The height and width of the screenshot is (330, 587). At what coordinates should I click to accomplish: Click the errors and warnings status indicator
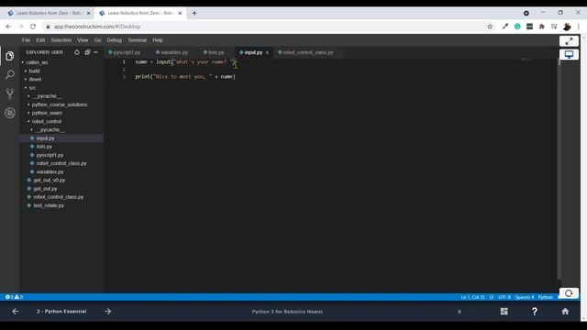point(15,297)
